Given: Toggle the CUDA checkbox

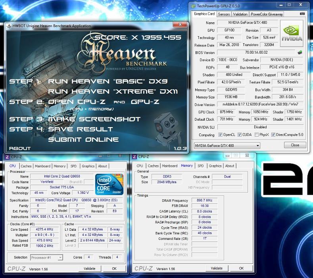Looking at the screenshot, I should [x=240, y=135].
